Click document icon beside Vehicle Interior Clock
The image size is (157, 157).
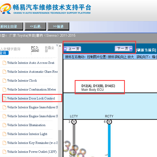pyautogui.click(x=4, y=81)
